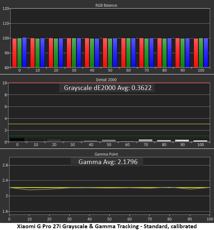Screen dimensions: 214x230
Task: Click the DeltaE 2000 bar at 70
Action: tap(145, 140)
